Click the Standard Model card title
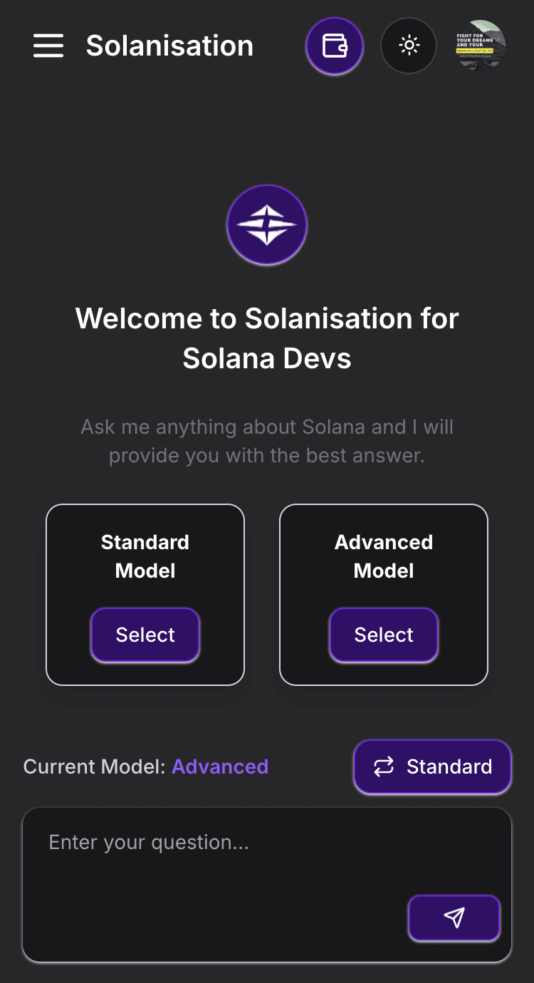534x983 pixels. tap(145, 556)
